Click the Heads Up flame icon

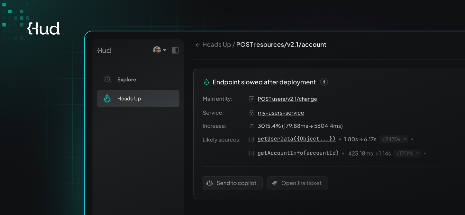pyautogui.click(x=107, y=99)
